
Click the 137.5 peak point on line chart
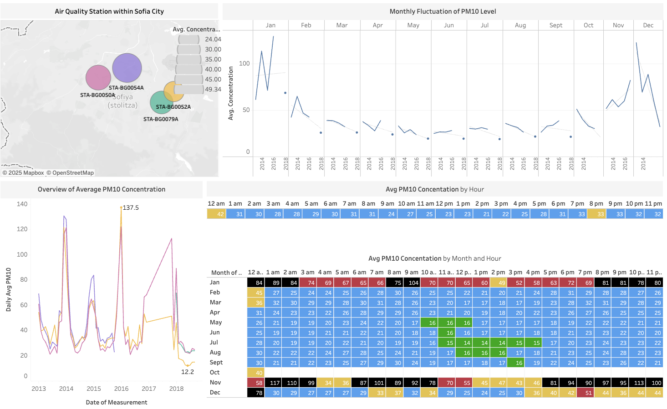tap(121, 207)
